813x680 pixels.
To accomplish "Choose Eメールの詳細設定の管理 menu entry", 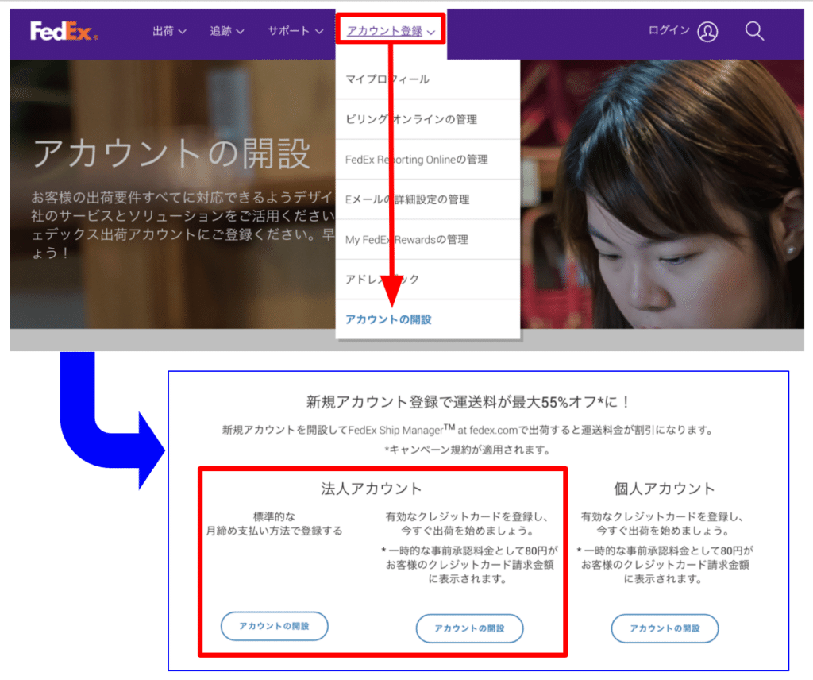I will point(428,199).
